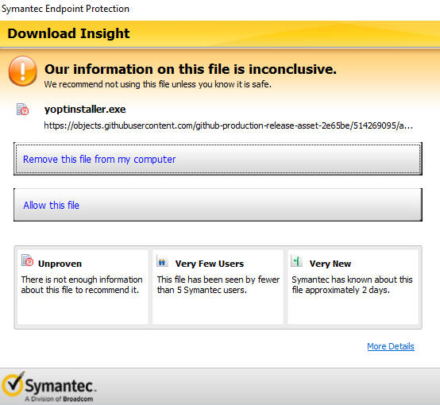The image size is (440, 405).
Task: Select the yoptinstaller.exe file name
Action: point(85,109)
